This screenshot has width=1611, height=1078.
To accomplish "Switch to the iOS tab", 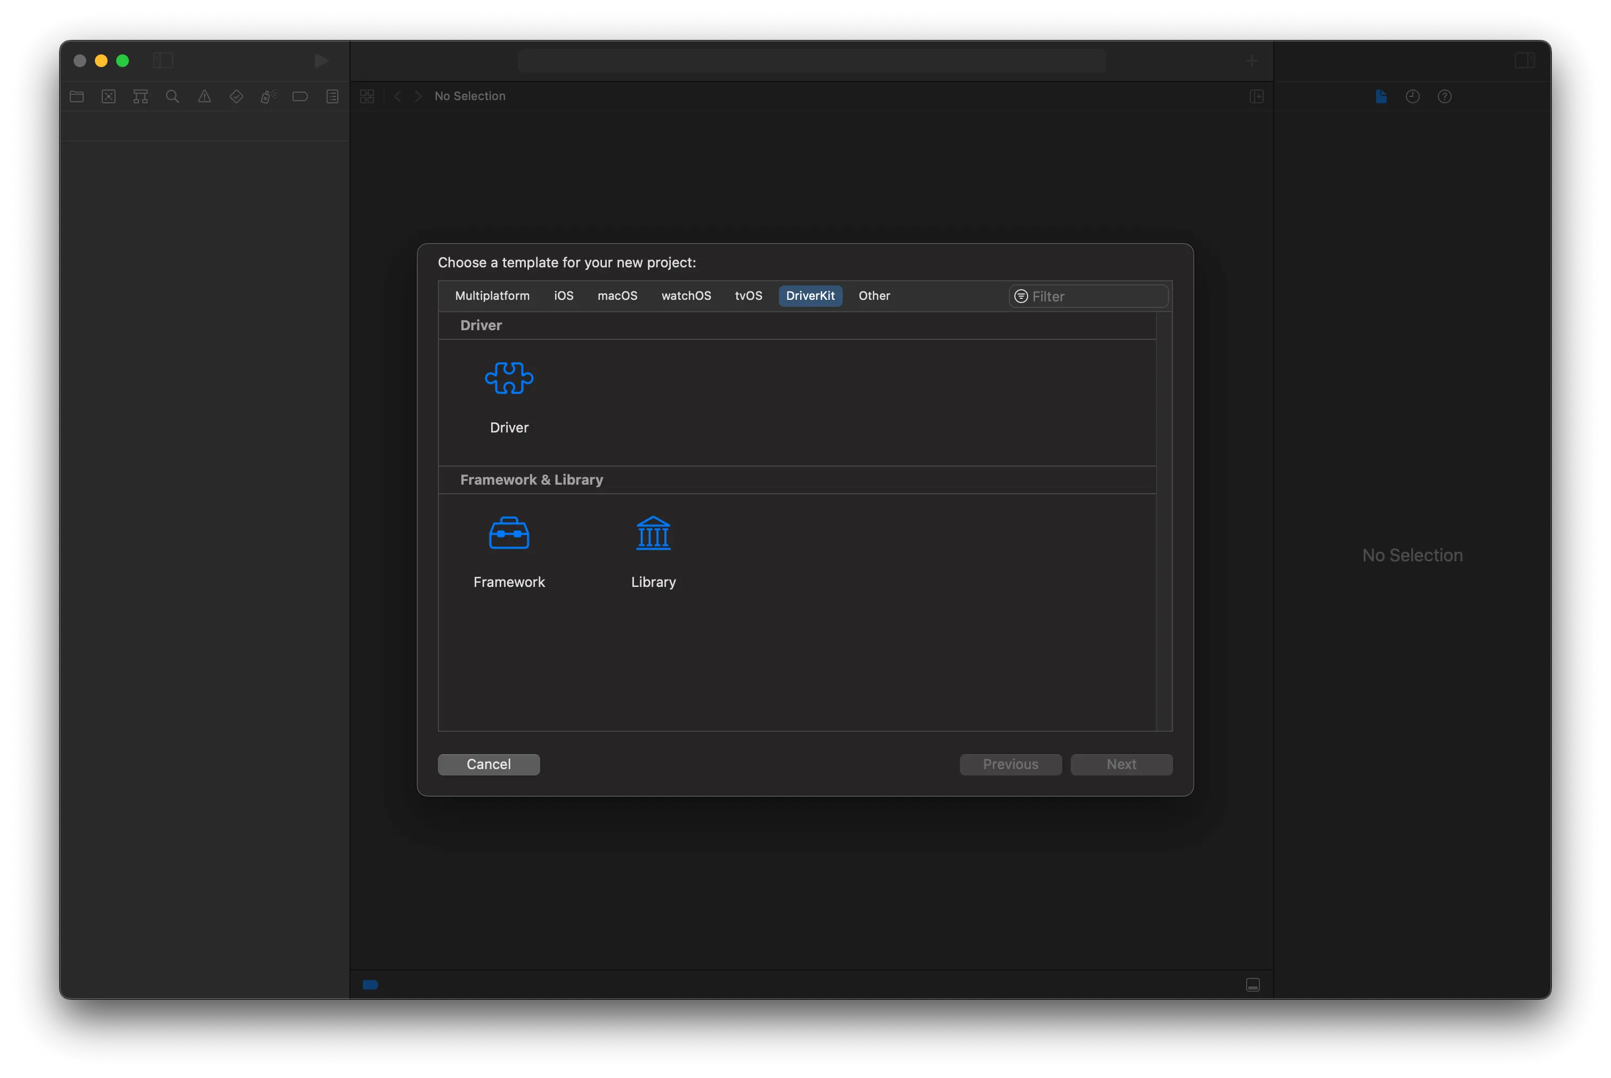I will [x=564, y=296].
